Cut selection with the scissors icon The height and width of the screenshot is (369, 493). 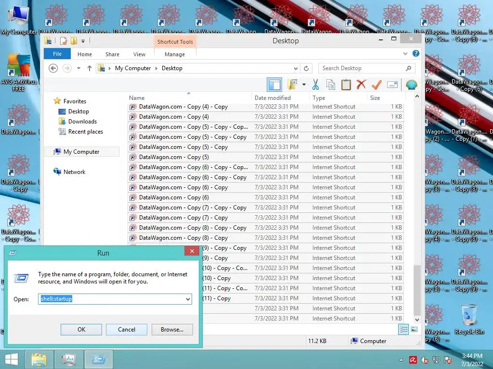[315, 85]
